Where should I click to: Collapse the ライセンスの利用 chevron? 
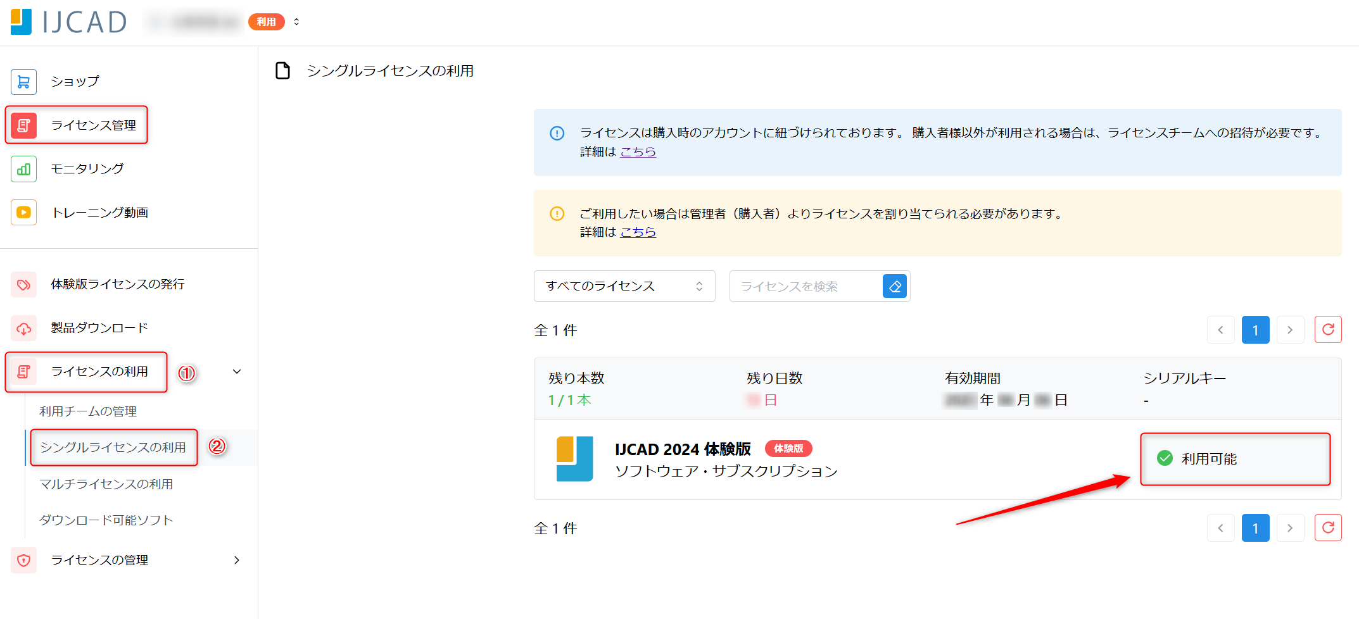click(x=237, y=372)
